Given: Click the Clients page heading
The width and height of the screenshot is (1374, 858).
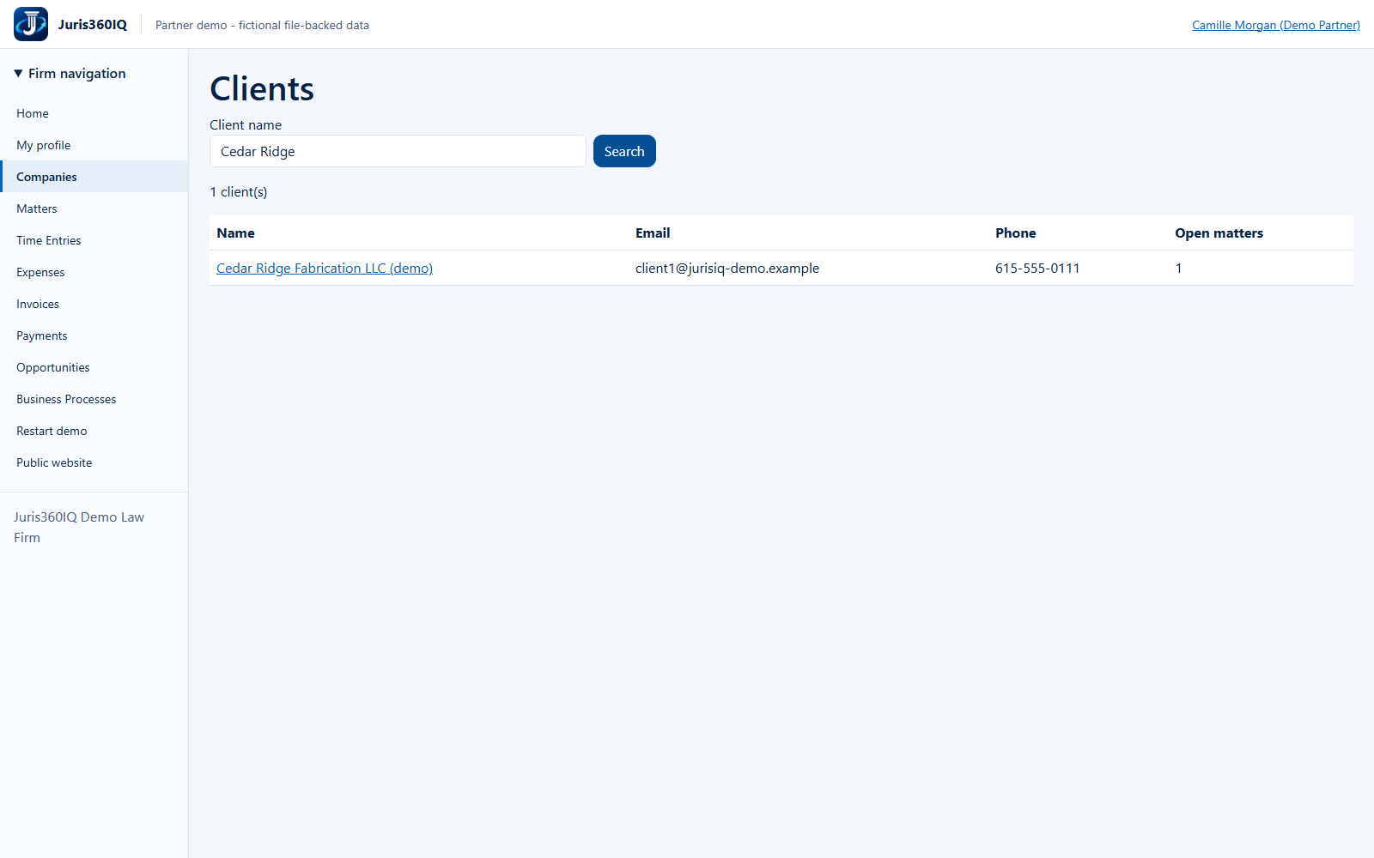Looking at the screenshot, I should 262,88.
